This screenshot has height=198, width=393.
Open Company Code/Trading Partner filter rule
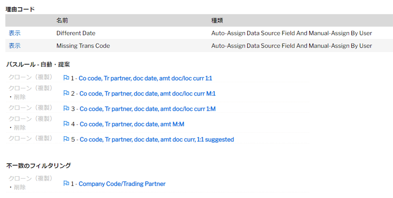pyautogui.click(x=122, y=184)
